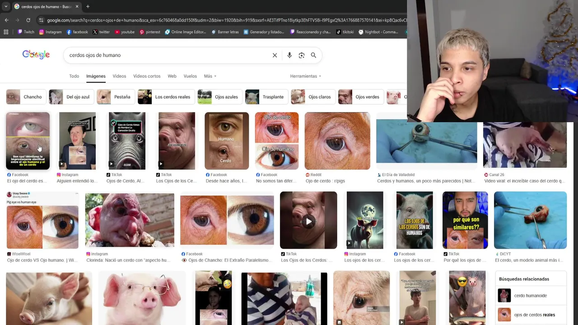
Task: Open the Reaccionando y cha... bookmark
Action: pos(310,32)
